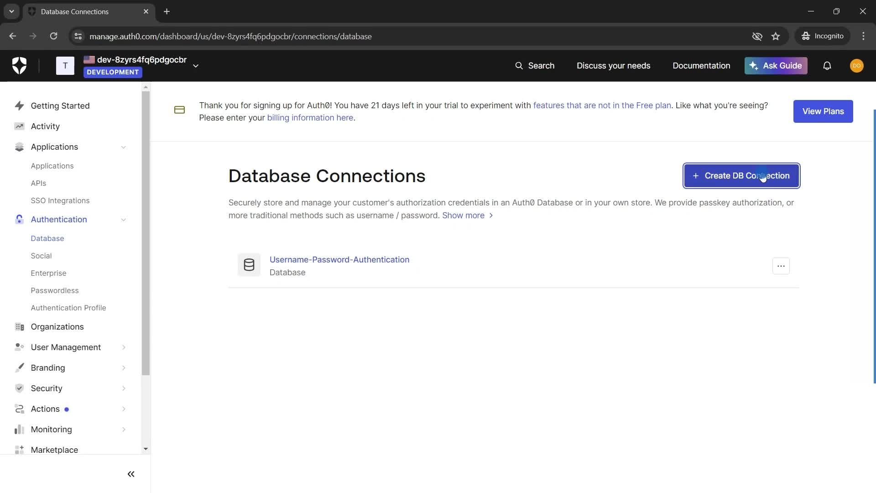Screen dimensions: 876x493
Task: Close the Database Connections tab
Action: click(146, 11)
